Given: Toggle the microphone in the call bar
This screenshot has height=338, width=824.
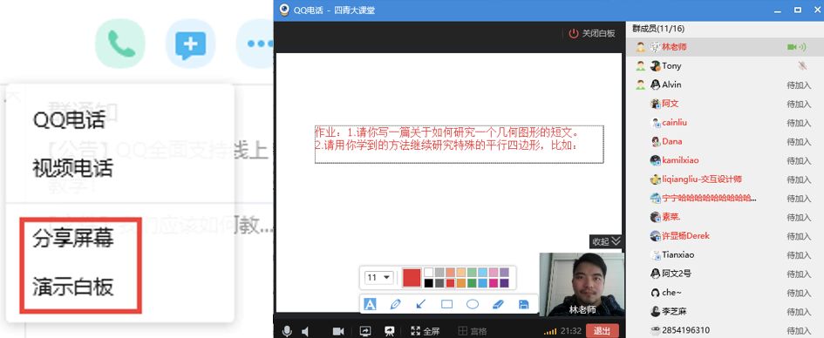Looking at the screenshot, I should (x=287, y=331).
